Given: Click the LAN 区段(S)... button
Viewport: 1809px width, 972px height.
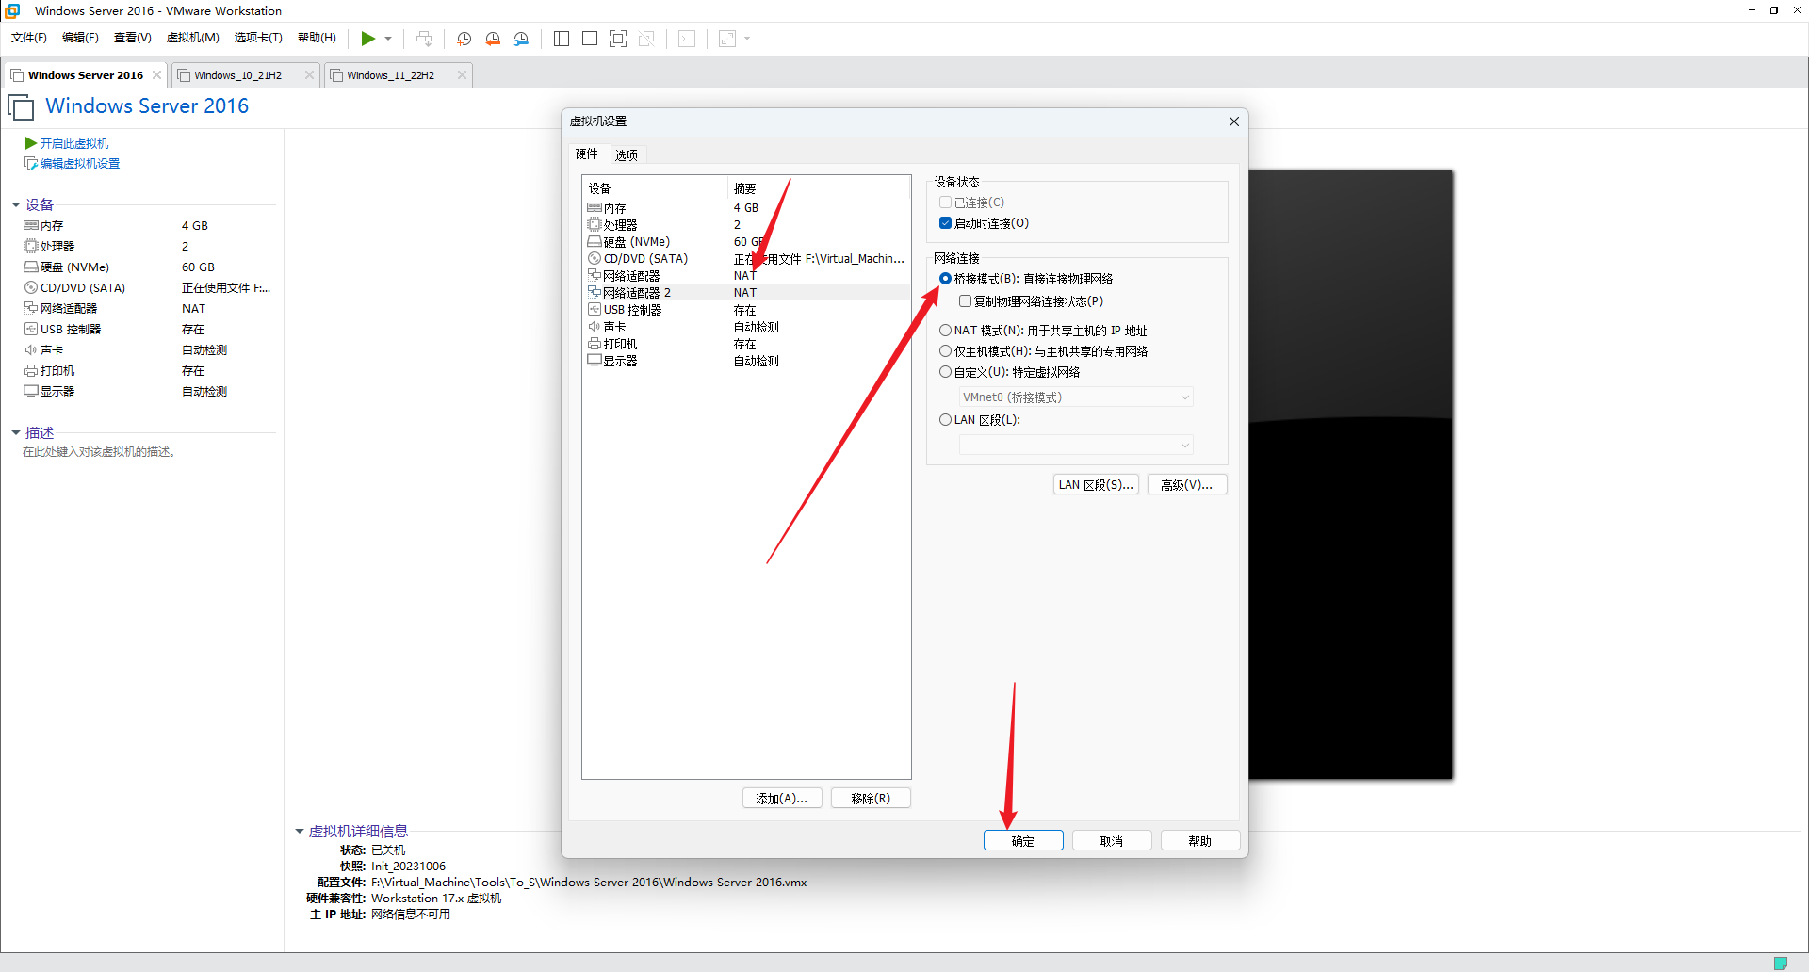Looking at the screenshot, I should [x=1096, y=485].
